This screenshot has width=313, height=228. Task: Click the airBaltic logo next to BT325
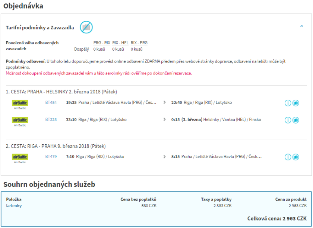(20, 120)
